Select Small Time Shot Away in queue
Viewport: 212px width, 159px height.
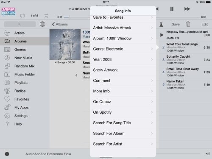click(x=185, y=72)
